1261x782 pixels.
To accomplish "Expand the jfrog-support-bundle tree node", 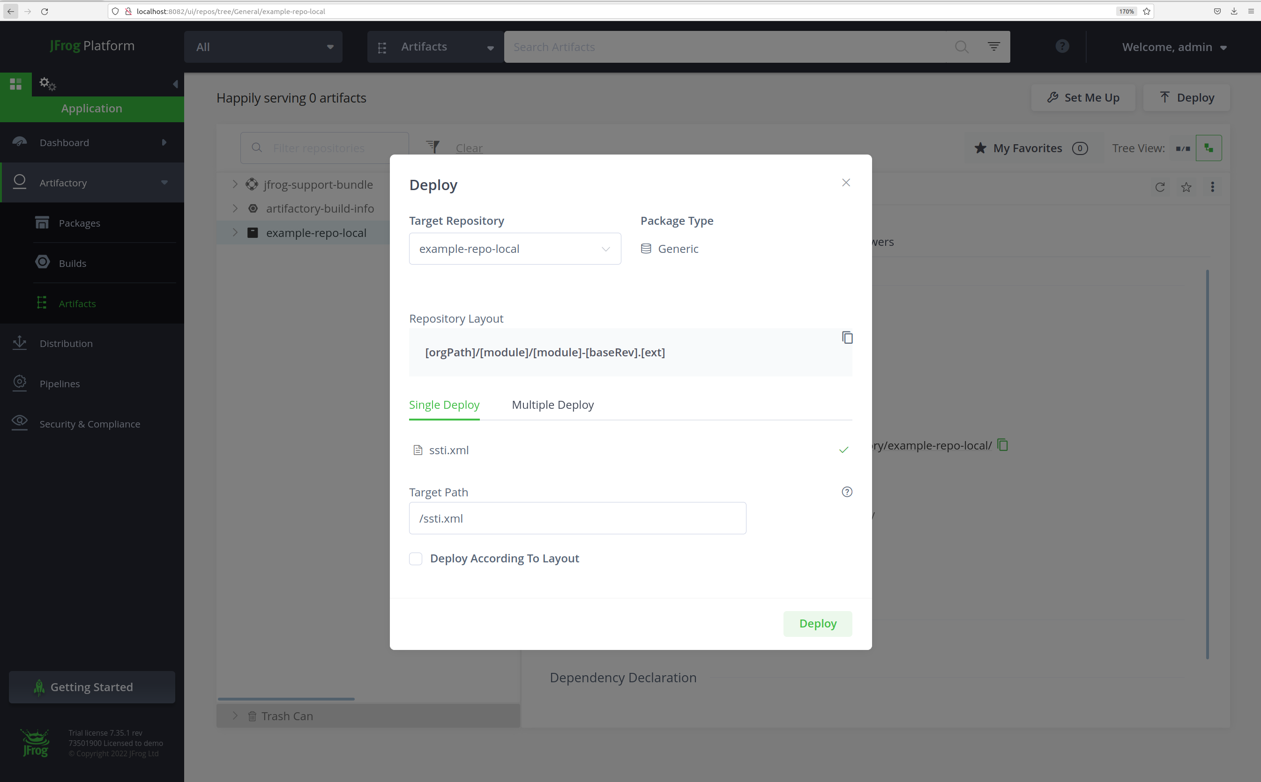I will 235,184.
